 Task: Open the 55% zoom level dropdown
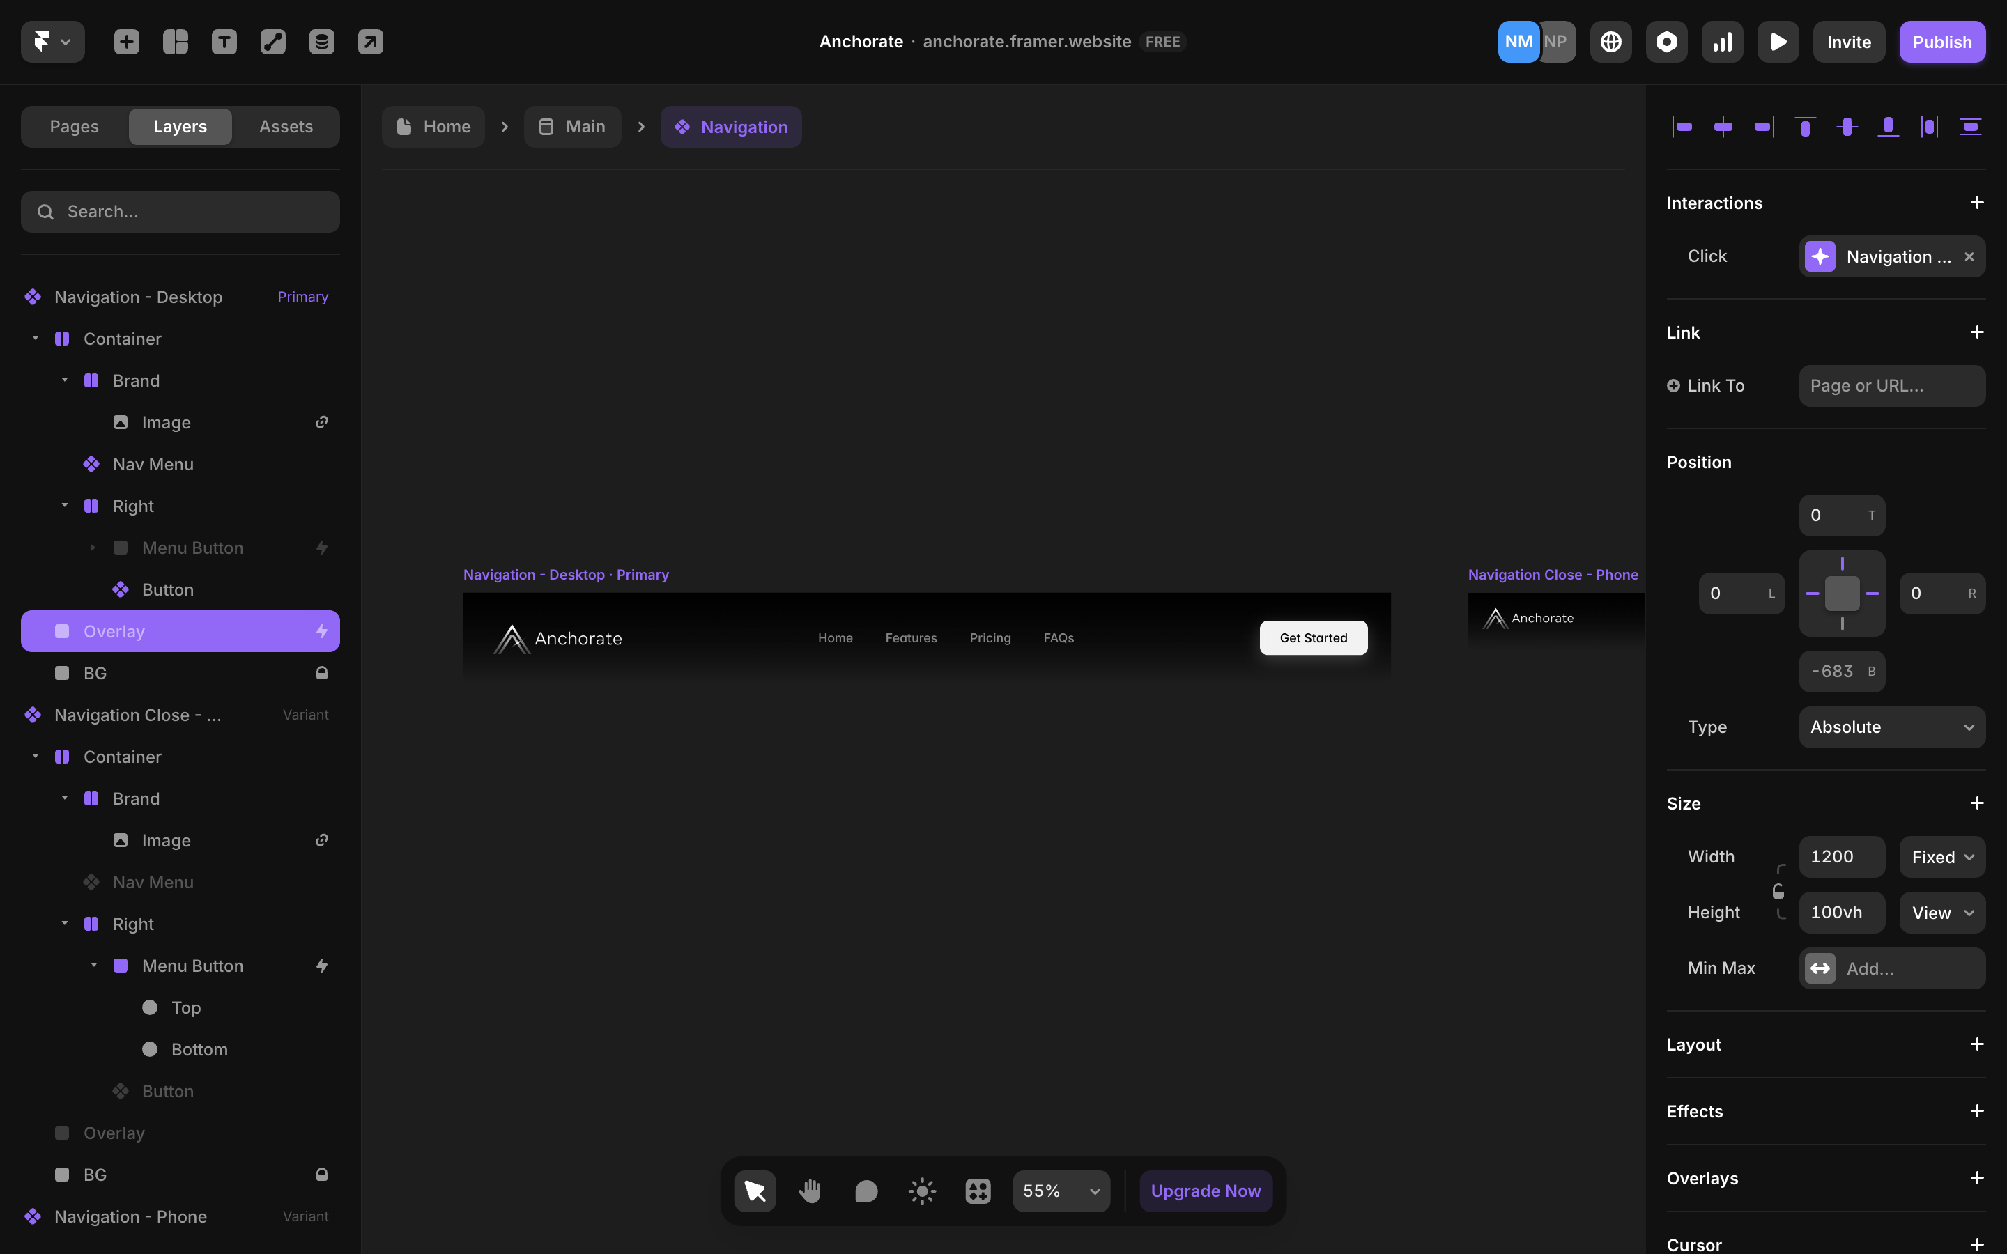[1061, 1191]
